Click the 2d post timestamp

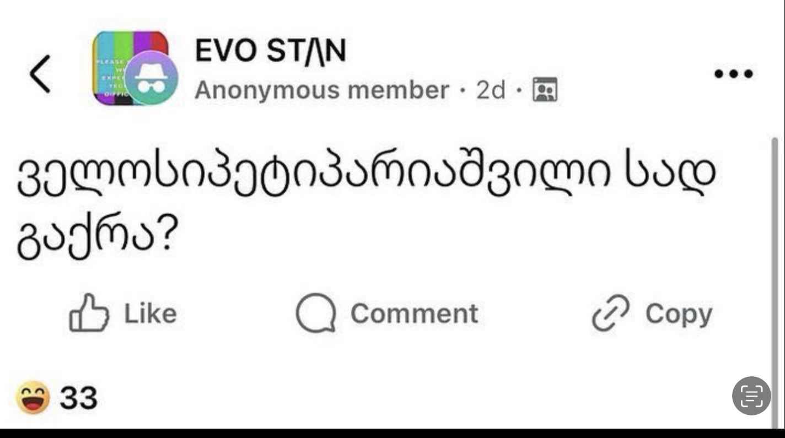tap(491, 90)
